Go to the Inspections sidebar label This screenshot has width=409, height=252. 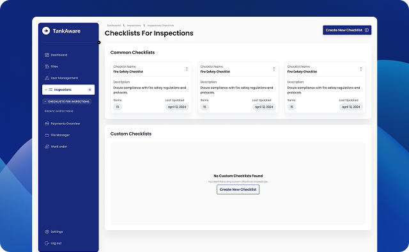(63, 90)
